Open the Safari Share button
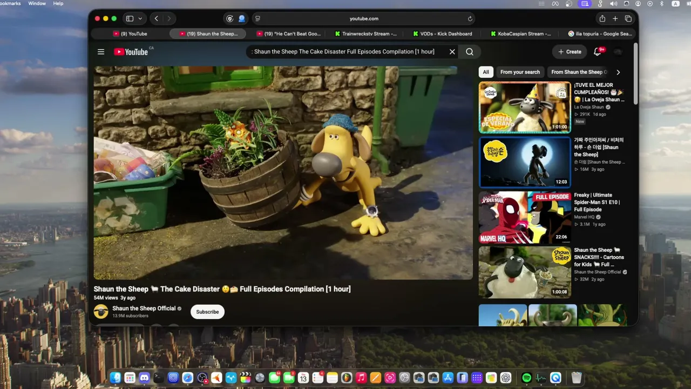691x389 pixels. point(602,18)
